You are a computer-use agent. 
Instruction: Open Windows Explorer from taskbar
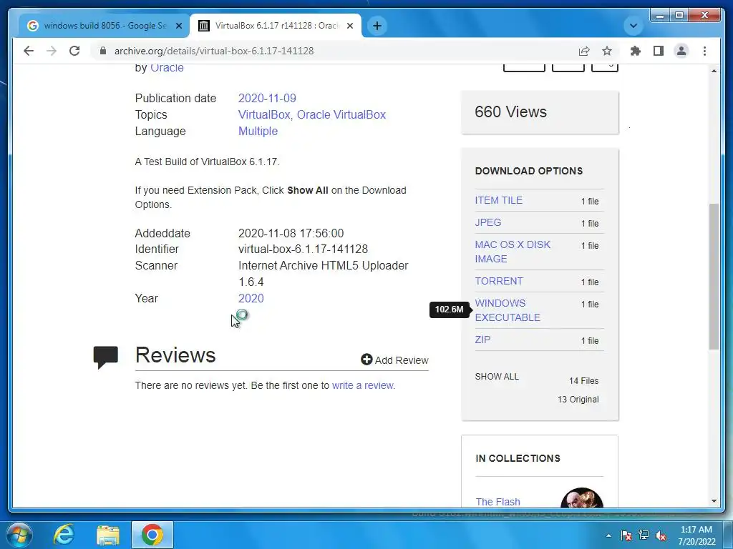coord(108,535)
